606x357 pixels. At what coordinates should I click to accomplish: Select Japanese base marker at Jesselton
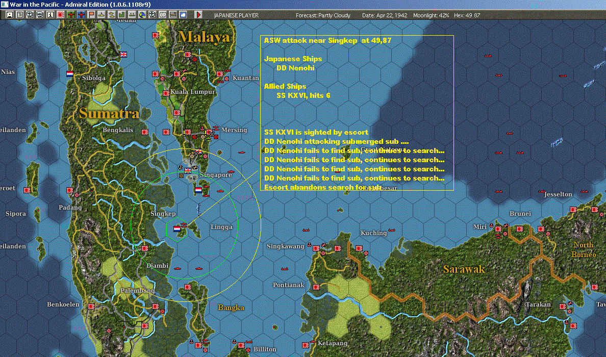tap(573, 210)
